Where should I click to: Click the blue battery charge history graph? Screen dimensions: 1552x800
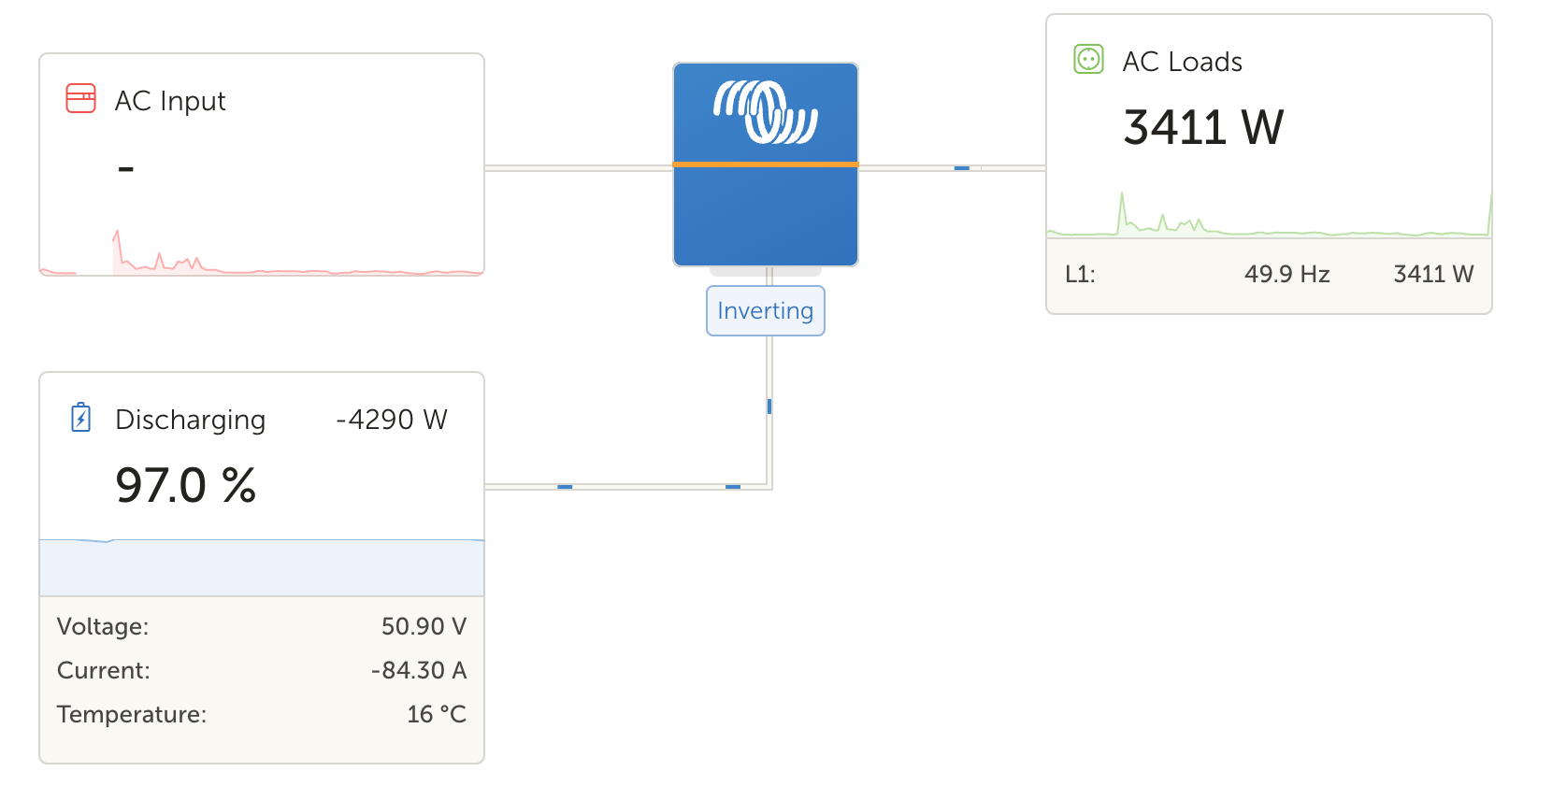[262, 566]
